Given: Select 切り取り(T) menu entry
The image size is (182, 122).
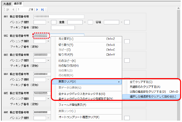Looking at the screenshot, I should pos(86,45).
